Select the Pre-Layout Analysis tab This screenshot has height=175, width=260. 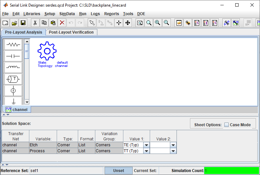tap(23, 32)
